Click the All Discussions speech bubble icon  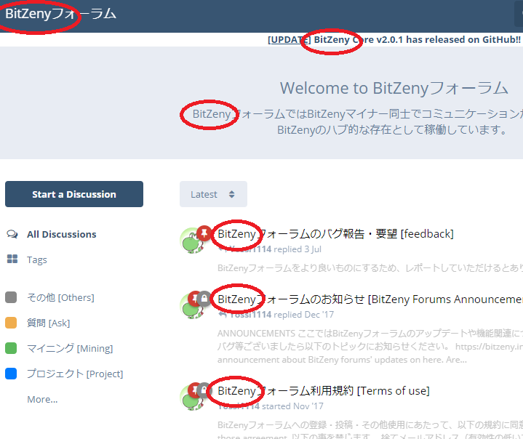coord(12,234)
